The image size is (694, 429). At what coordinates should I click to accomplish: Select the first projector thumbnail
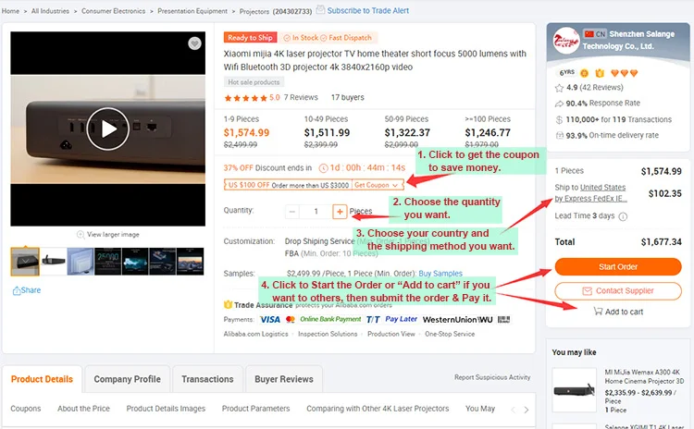tap(25, 262)
